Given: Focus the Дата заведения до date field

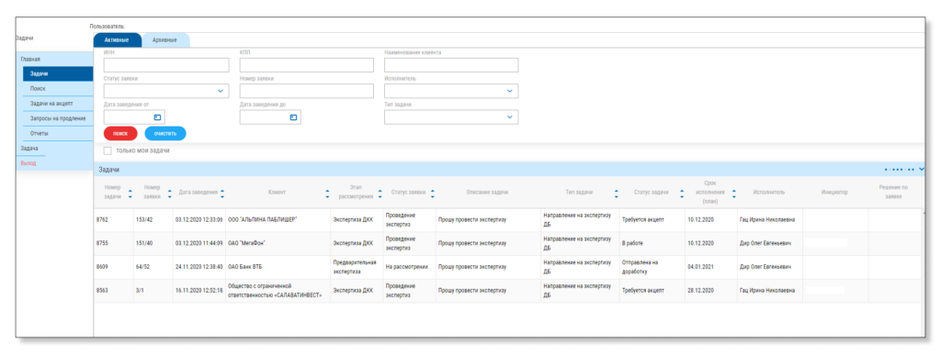Looking at the screenshot, I should [270, 117].
